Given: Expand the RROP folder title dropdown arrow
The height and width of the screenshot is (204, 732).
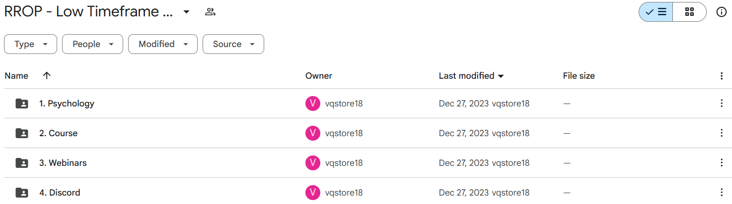Looking at the screenshot, I should point(186,12).
